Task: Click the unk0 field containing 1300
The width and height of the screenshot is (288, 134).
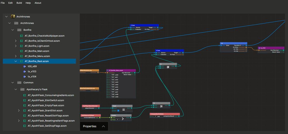Action: pos(113,75)
